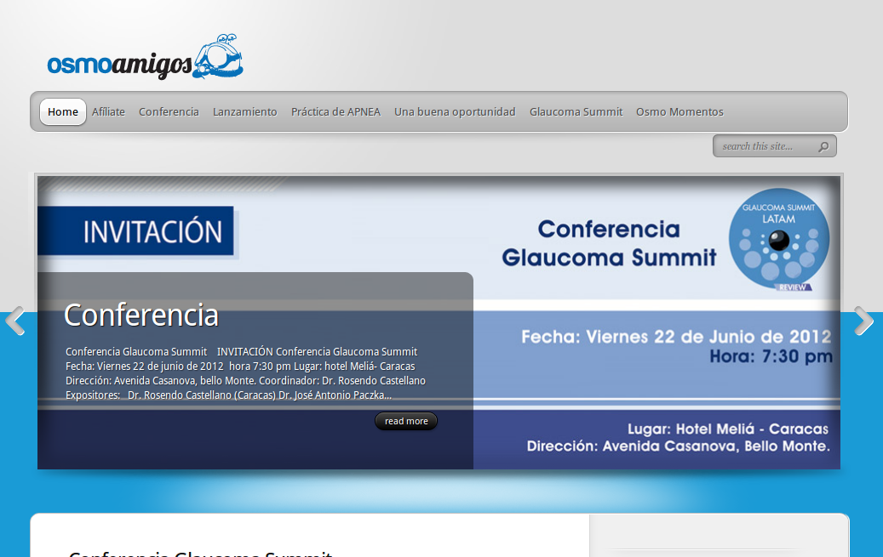Screen dimensions: 883x557
Task: Advance to the next slide arrow
Action: [x=863, y=321]
